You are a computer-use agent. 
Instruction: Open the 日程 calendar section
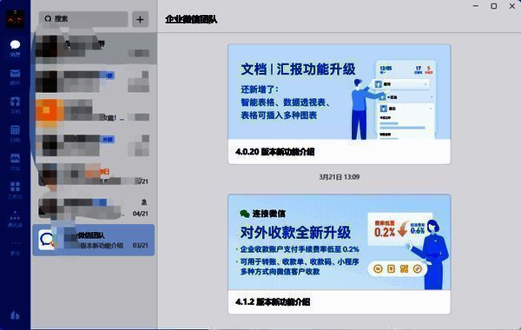(x=15, y=134)
